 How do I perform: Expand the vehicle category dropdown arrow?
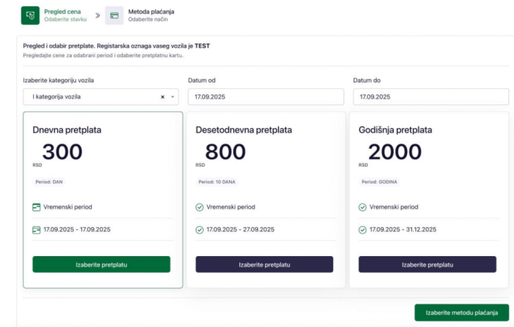(172, 97)
